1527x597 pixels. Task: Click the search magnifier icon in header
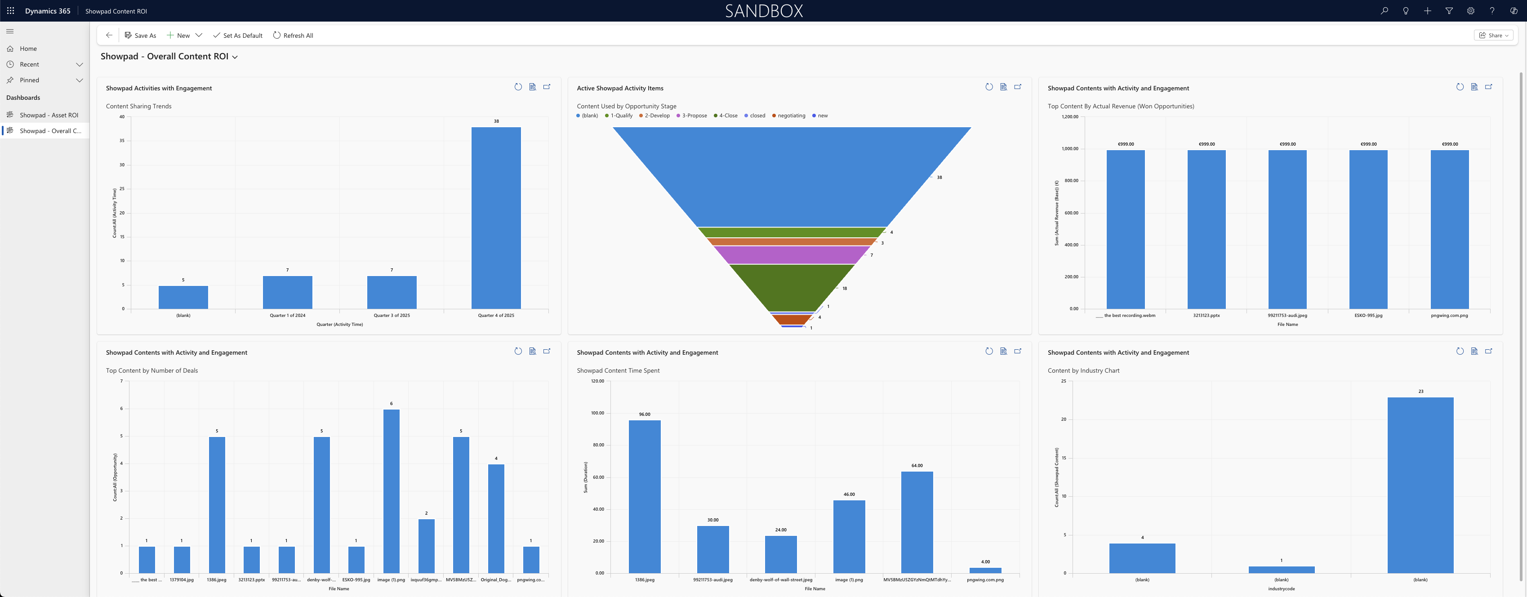click(x=1384, y=11)
